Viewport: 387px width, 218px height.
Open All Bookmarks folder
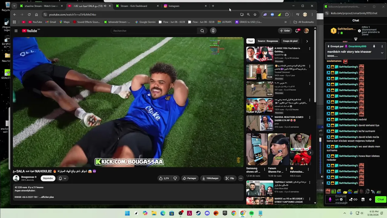(304, 22)
